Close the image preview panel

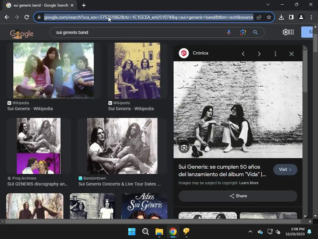[291, 54]
